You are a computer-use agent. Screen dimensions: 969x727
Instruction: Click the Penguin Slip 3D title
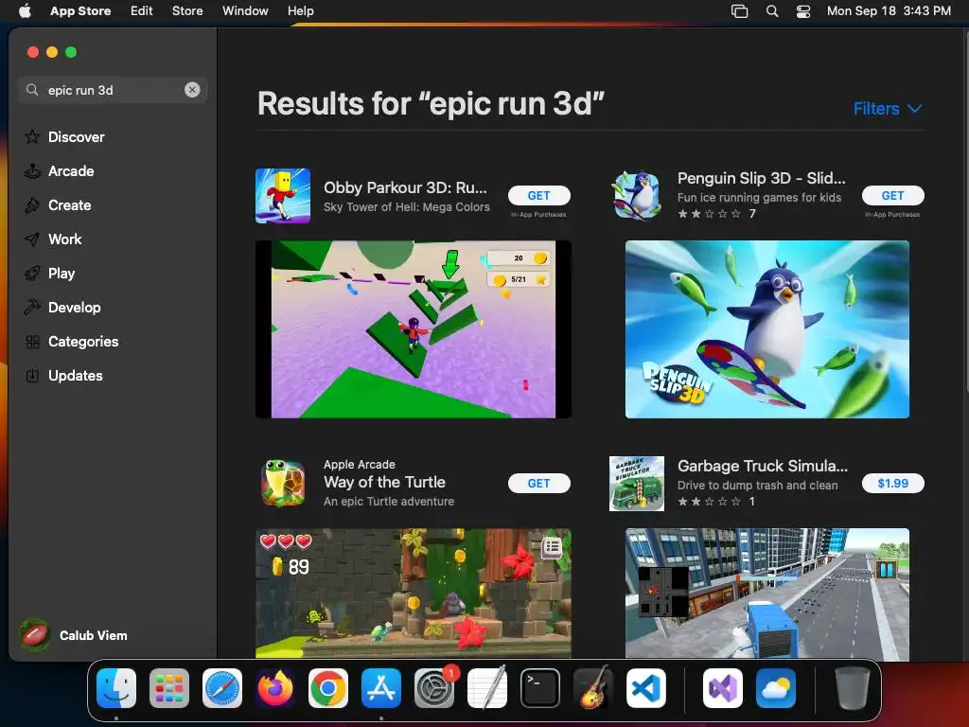[762, 178]
